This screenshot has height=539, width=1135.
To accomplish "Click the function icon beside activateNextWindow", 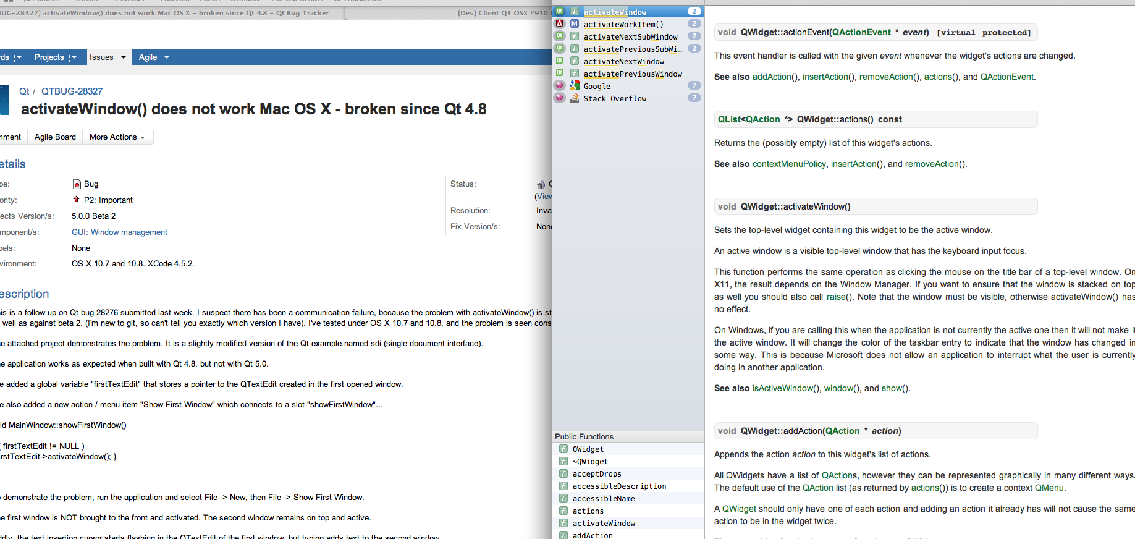I will 575,61.
